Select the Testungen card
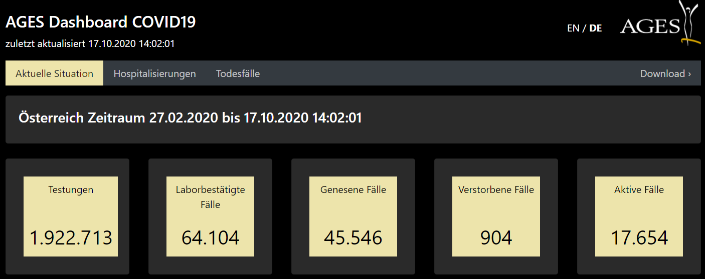This screenshot has width=705, height=279. tap(71, 216)
